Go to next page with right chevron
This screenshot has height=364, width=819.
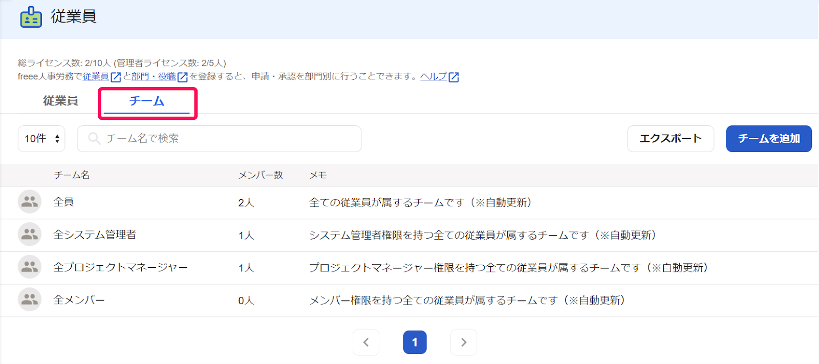(x=464, y=342)
